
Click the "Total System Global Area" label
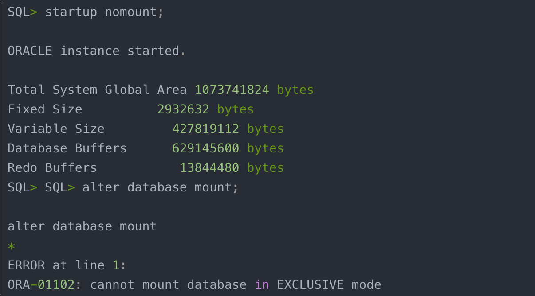pyautogui.click(x=97, y=90)
